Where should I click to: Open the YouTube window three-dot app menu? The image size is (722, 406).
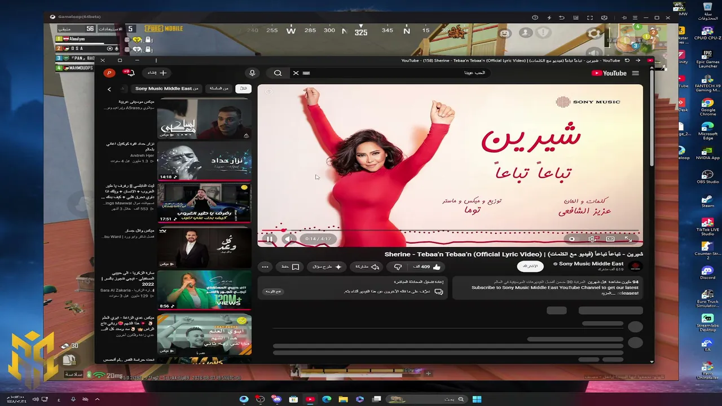(x=156, y=60)
